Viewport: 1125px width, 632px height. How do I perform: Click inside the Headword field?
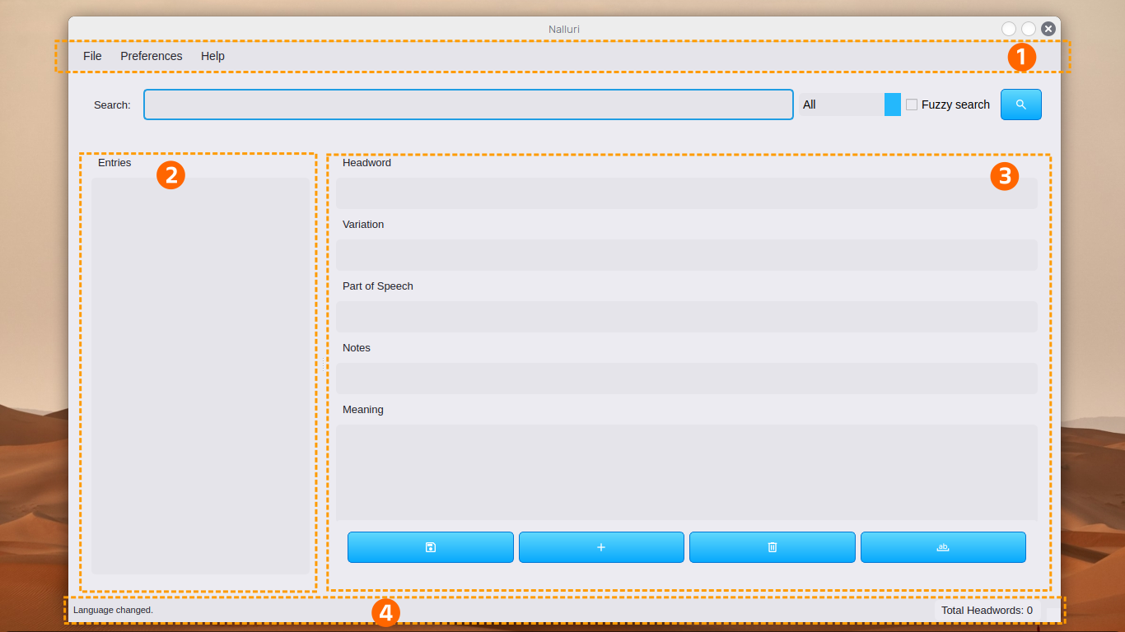point(687,193)
